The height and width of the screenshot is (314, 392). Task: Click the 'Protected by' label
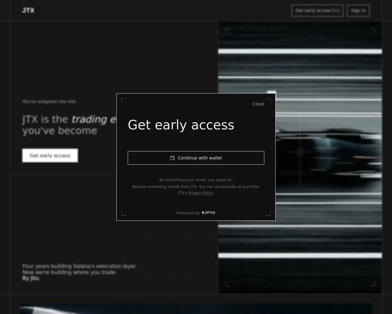pyautogui.click(x=188, y=213)
